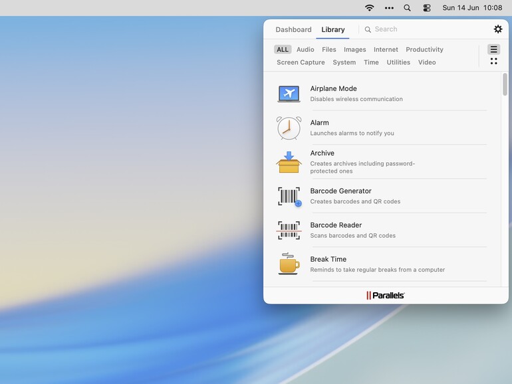Click 'Launches alarms to notify you' description

(x=352, y=133)
